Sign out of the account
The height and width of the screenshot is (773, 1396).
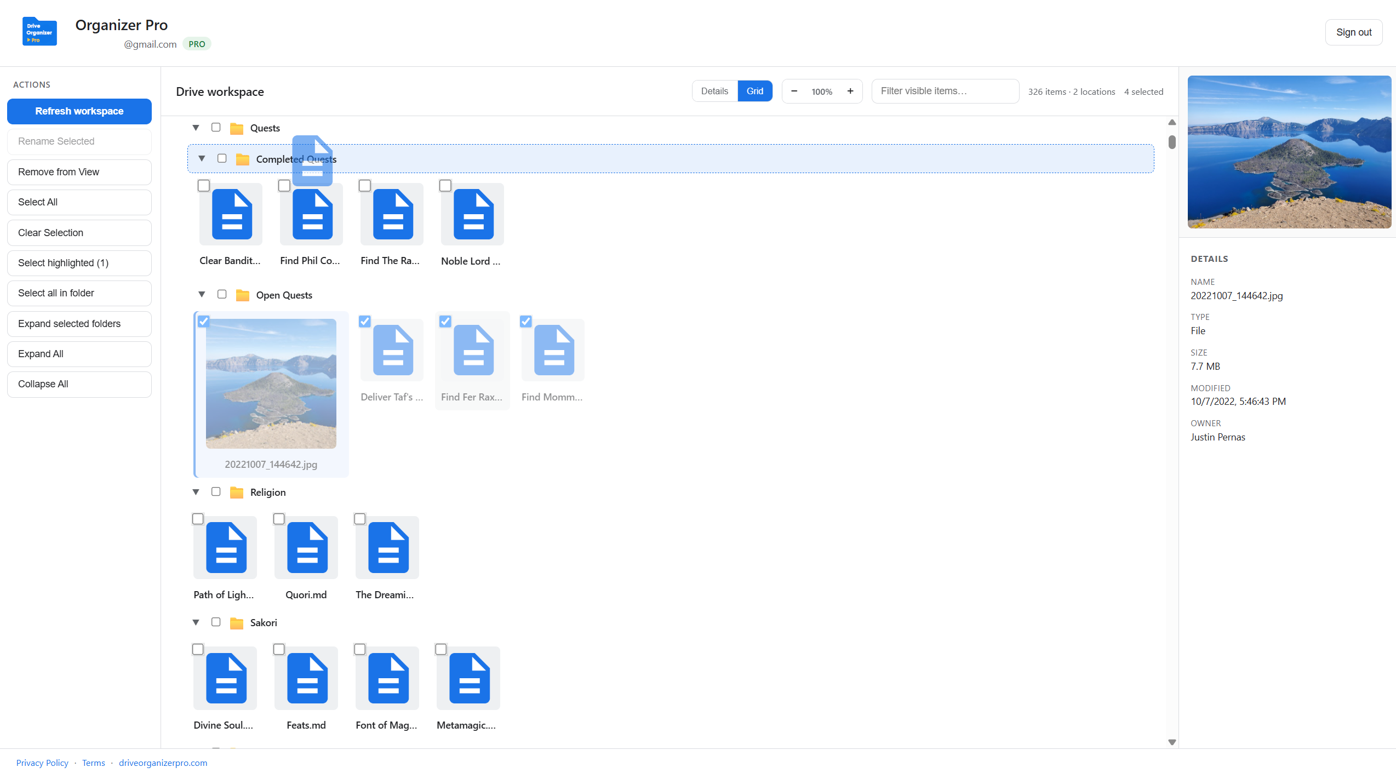click(1354, 32)
